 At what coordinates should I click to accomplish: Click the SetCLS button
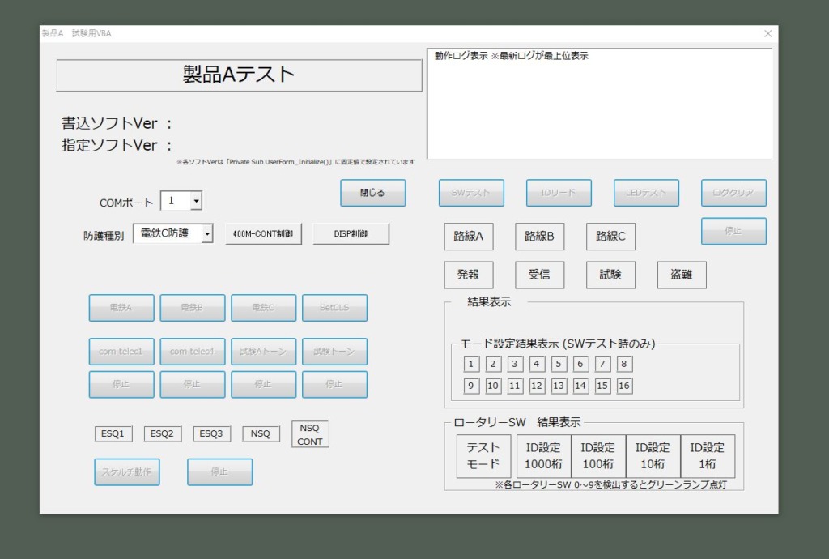pyautogui.click(x=334, y=308)
